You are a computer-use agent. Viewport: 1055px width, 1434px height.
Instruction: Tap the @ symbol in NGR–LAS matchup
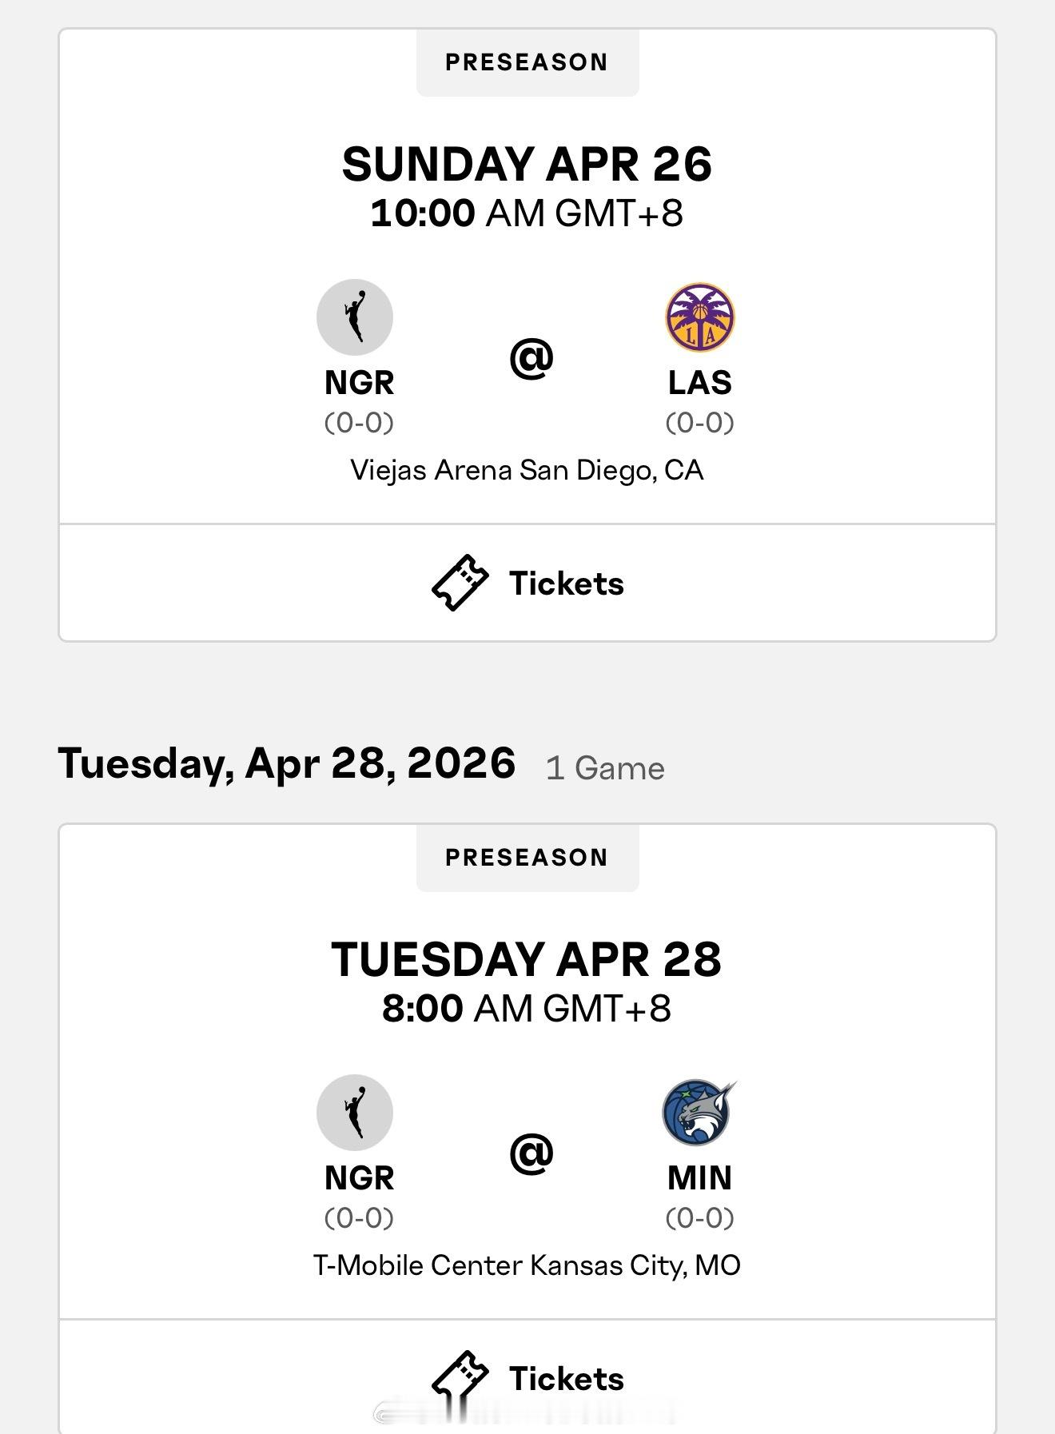(531, 357)
